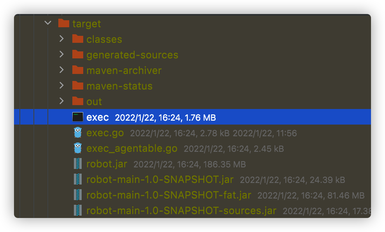Screen dimensions: 385x232
Task: Expand the out folder arrow
Action: click(x=61, y=101)
